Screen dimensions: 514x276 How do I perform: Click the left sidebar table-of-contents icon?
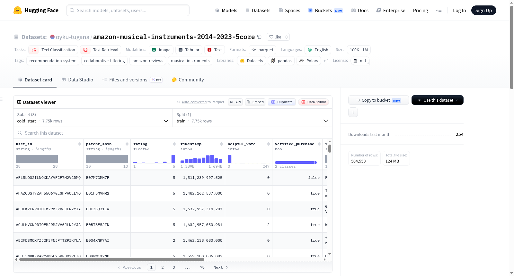click(x=1, y=99)
